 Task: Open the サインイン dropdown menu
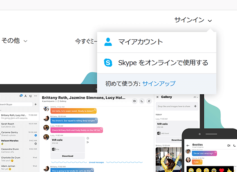coord(193,20)
